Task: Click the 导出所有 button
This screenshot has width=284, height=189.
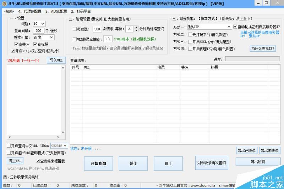Action: coord(258,162)
